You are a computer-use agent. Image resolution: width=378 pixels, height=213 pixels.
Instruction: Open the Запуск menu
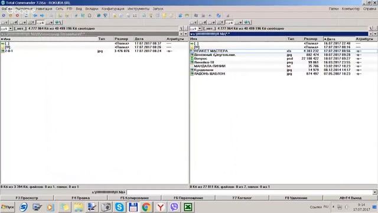click(158, 9)
